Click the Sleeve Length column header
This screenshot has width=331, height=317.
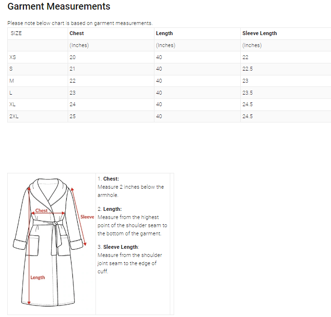[x=260, y=34]
